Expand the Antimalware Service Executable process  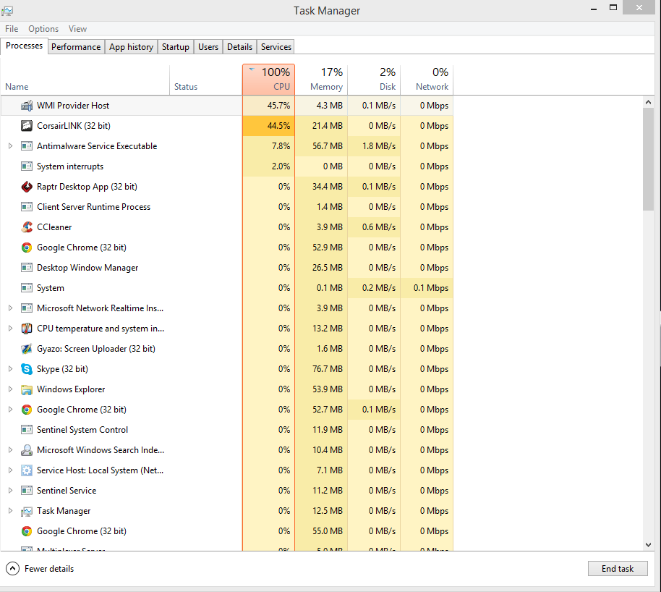coord(11,146)
